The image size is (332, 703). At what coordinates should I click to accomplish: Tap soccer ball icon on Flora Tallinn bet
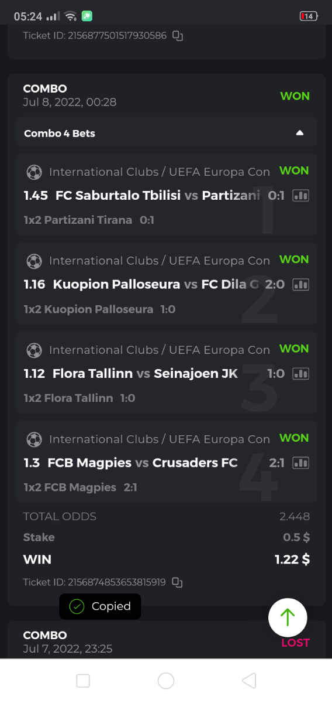[34, 350]
